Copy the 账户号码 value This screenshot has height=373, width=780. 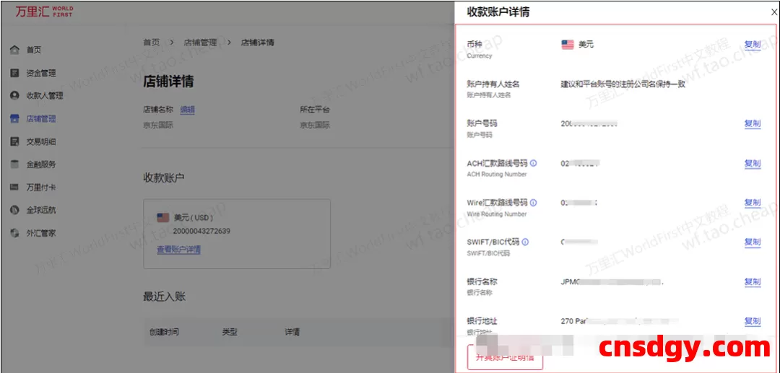[752, 123]
